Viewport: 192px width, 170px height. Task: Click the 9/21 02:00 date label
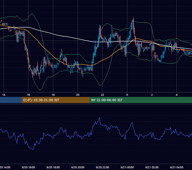(152, 167)
